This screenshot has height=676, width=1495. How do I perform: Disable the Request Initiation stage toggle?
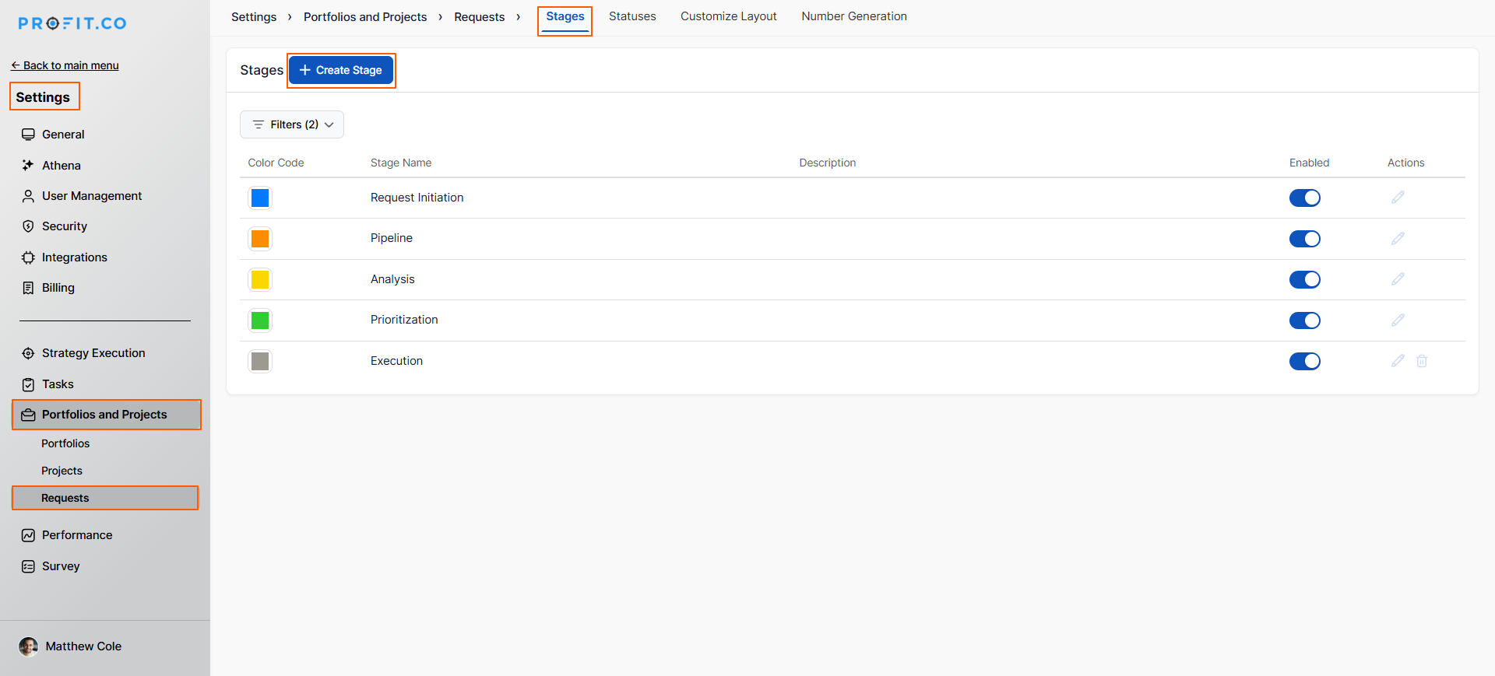click(1304, 198)
